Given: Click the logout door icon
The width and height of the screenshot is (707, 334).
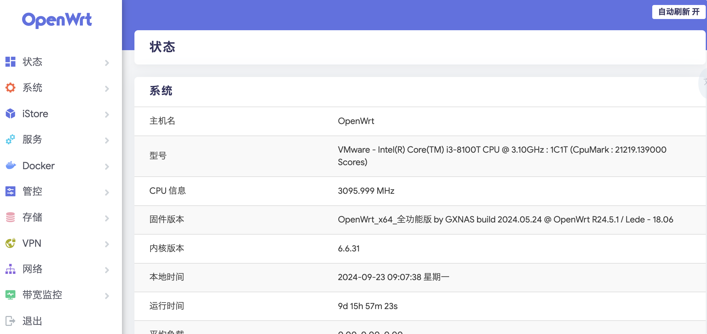Looking at the screenshot, I should tap(10, 321).
